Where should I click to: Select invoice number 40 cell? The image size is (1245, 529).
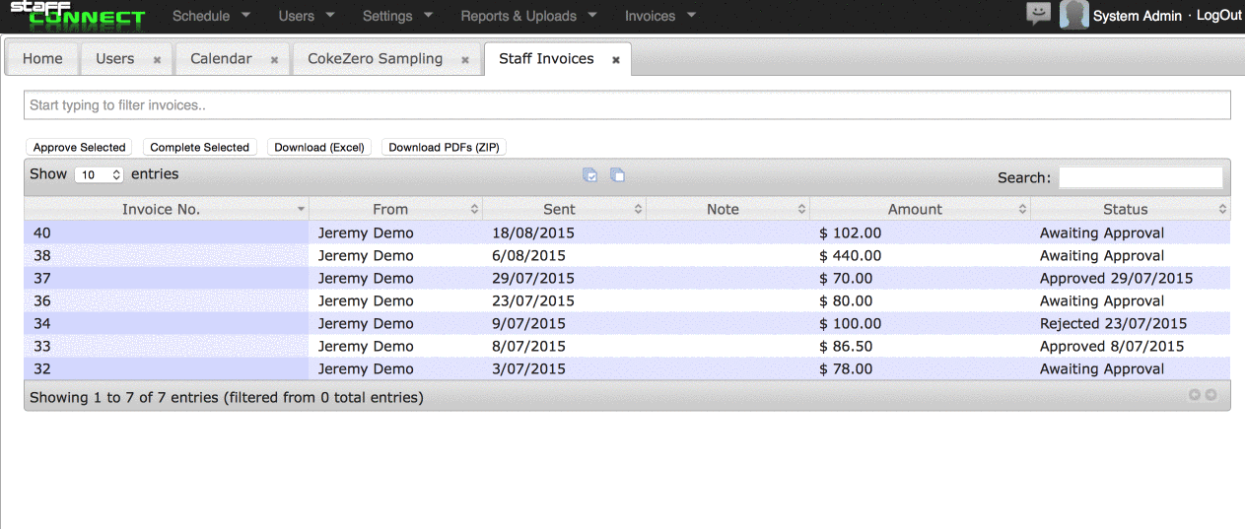(x=167, y=233)
